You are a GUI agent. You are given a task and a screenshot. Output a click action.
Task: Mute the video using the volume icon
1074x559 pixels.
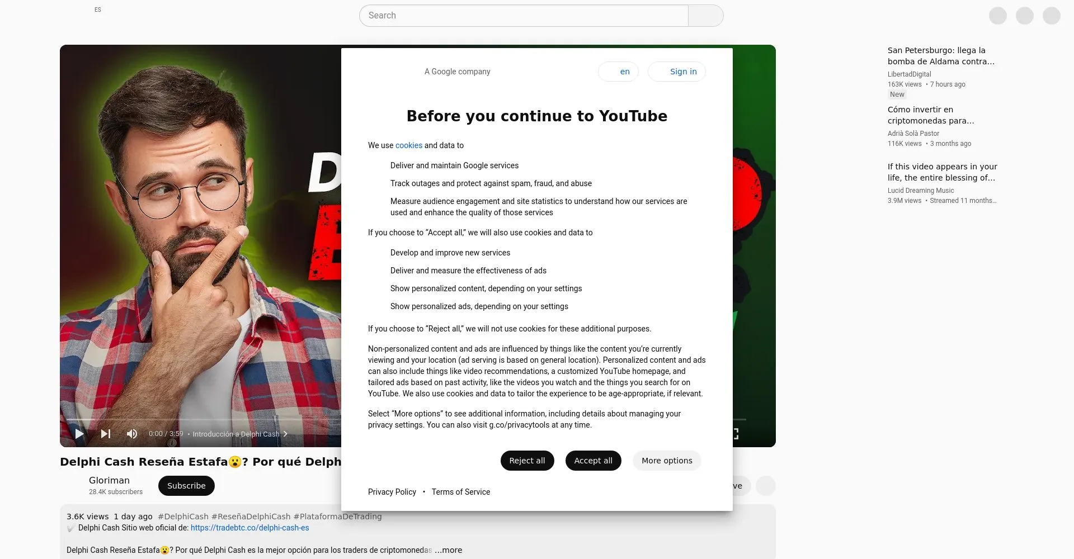[x=132, y=434]
